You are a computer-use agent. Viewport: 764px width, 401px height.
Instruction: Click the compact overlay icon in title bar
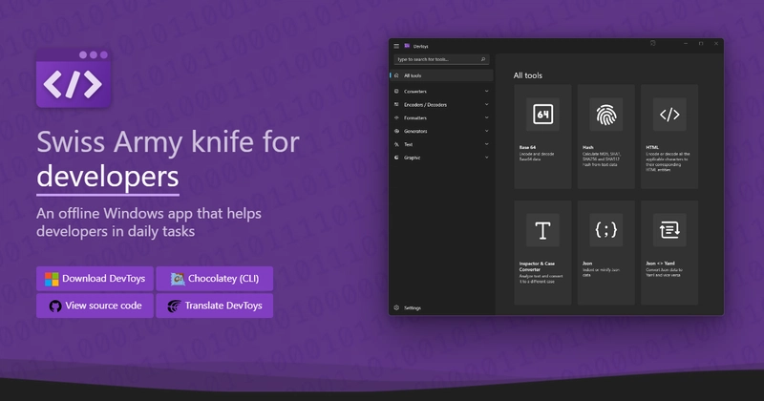click(653, 43)
